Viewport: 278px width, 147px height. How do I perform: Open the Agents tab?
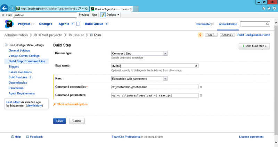click(64, 24)
